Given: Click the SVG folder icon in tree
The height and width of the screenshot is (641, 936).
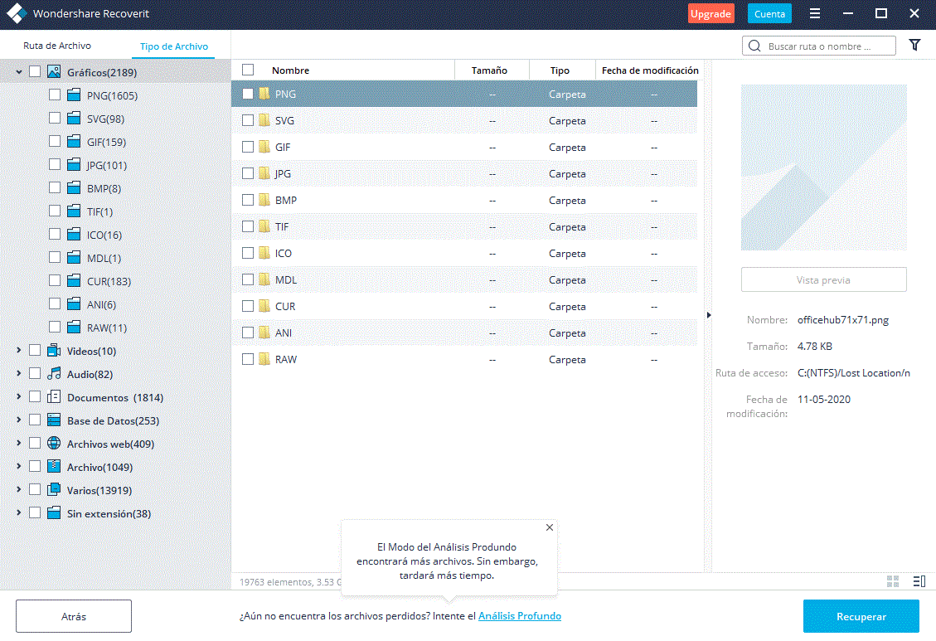Looking at the screenshot, I should 74,119.
